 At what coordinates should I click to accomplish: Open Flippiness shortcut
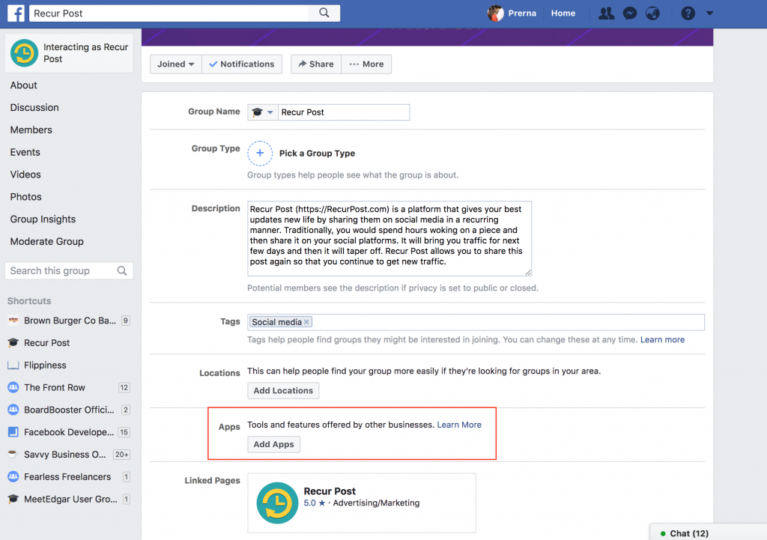click(x=45, y=365)
